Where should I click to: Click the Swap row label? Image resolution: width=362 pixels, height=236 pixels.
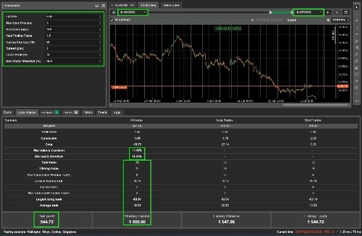(x=49, y=144)
